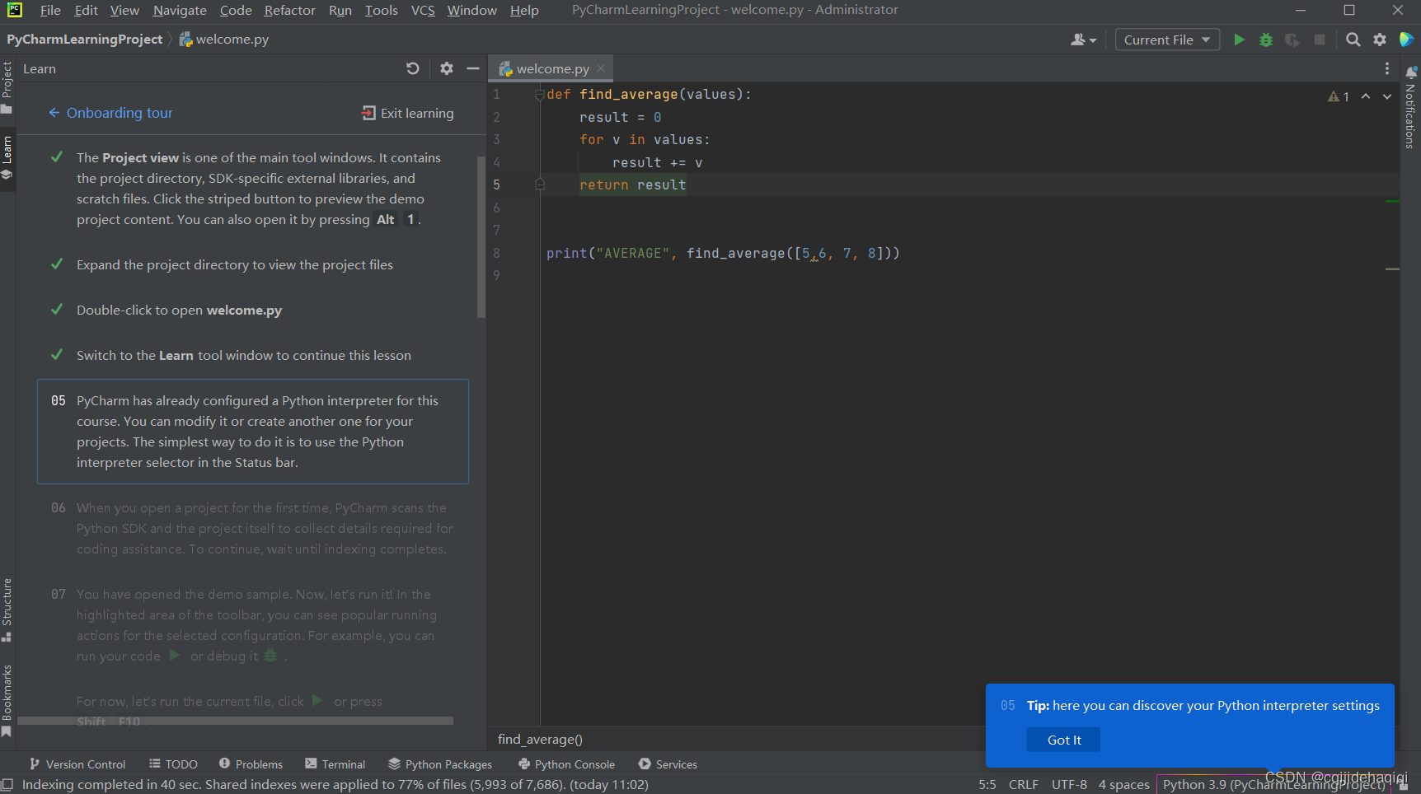The width and height of the screenshot is (1421, 794).
Task: Toggle the Learn tool window stripe
Action: (x=7, y=158)
